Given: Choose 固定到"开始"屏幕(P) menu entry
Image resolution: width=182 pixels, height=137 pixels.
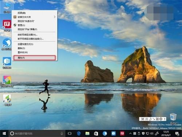Looking at the screenshot, I should point(35,29).
